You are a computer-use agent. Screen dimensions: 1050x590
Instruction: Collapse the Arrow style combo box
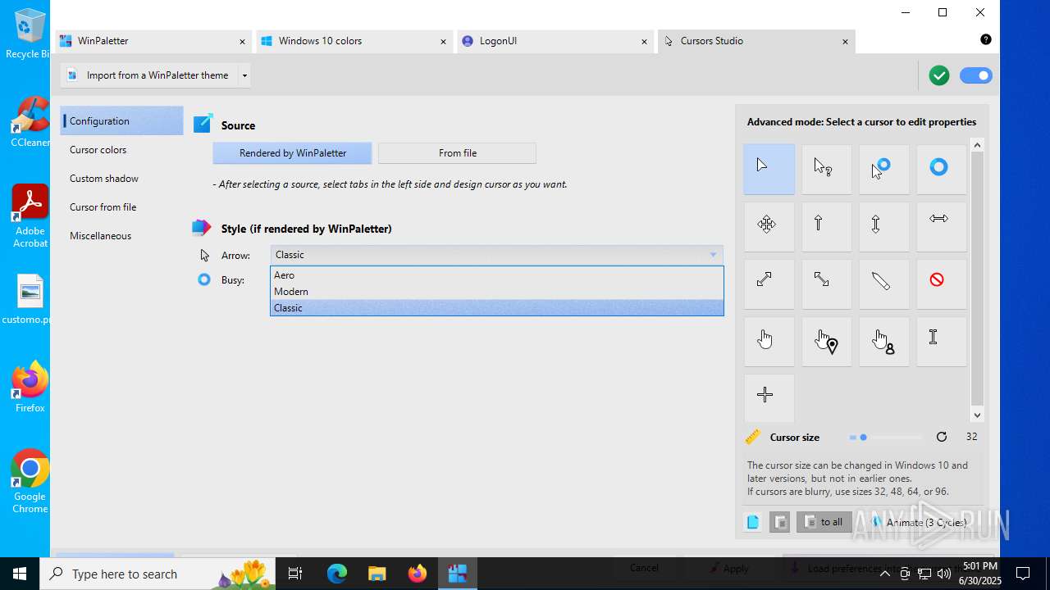pos(713,255)
